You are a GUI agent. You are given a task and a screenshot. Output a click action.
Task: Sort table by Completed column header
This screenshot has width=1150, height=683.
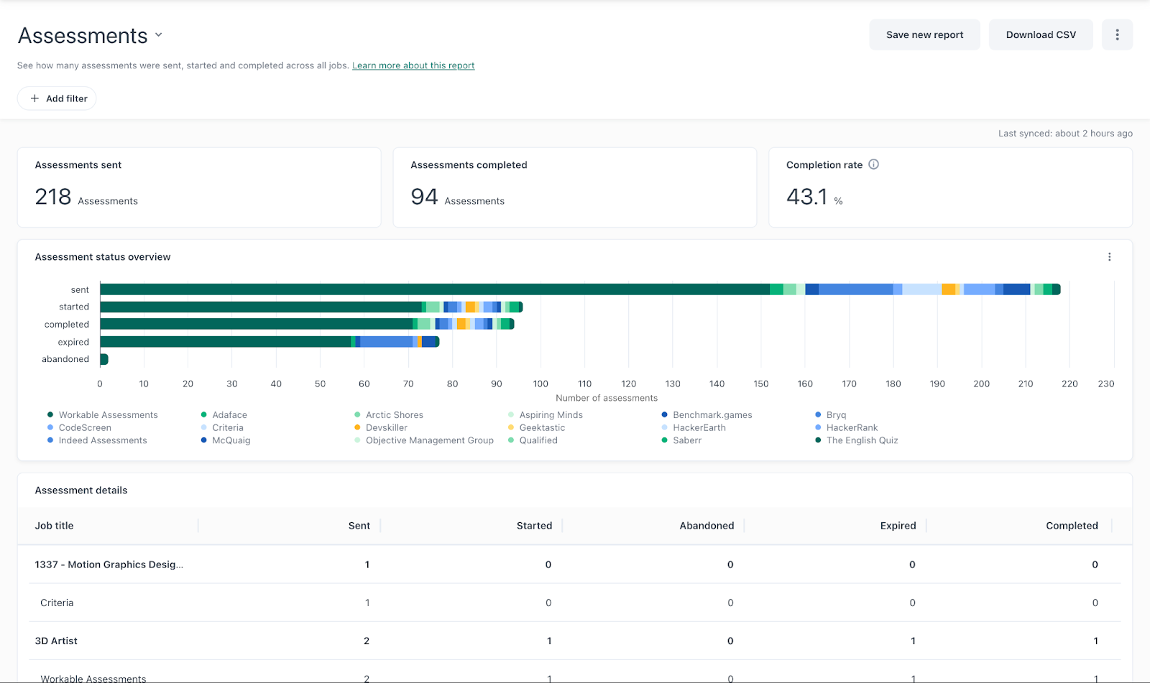pyautogui.click(x=1071, y=526)
